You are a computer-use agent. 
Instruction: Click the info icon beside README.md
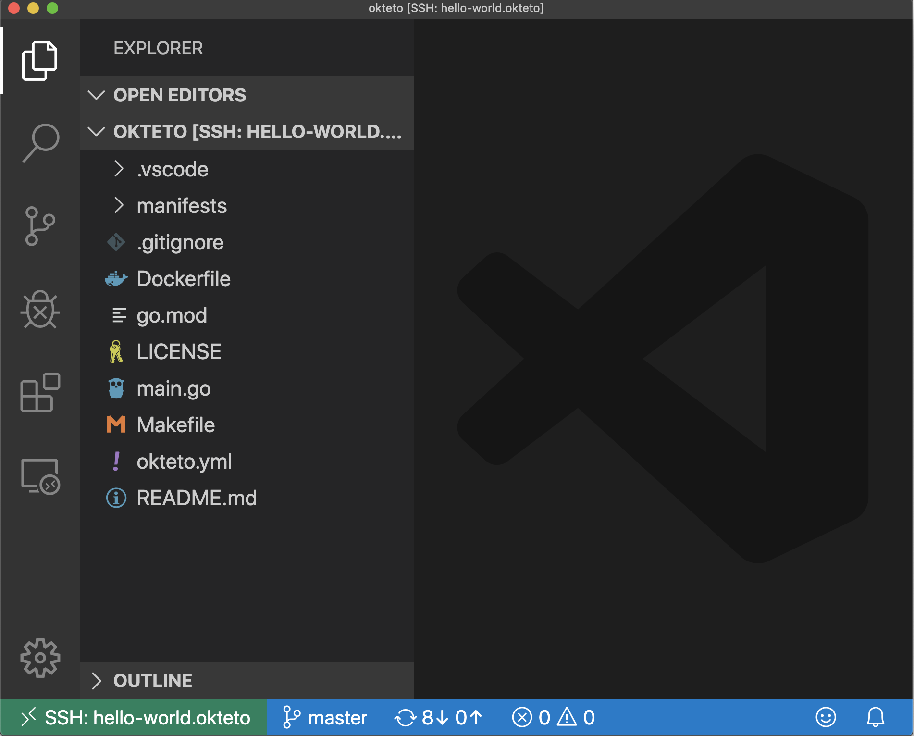point(116,498)
